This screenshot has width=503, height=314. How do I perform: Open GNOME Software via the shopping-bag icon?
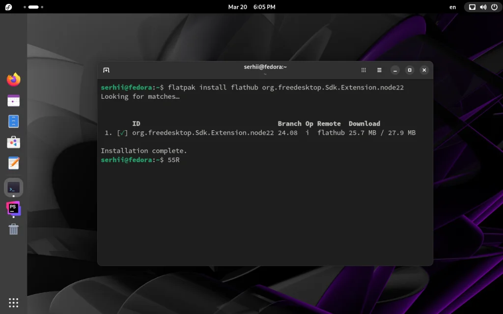tap(13, 142)
